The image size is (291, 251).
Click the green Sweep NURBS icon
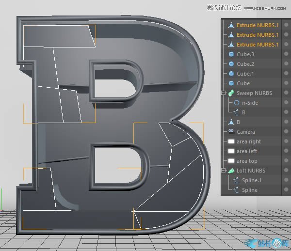point(231,93)
